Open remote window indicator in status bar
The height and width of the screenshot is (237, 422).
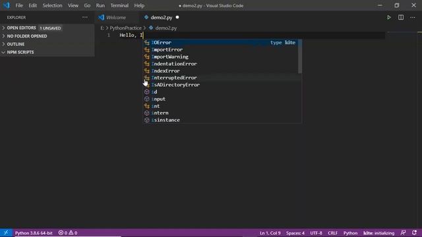pyautogui.click(x=6, y=232)
